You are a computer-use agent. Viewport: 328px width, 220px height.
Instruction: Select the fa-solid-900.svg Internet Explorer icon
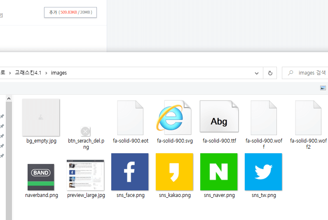(173, 118)
